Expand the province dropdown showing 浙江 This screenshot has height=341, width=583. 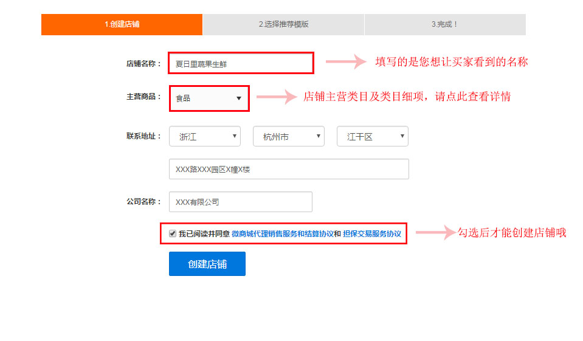204,137
